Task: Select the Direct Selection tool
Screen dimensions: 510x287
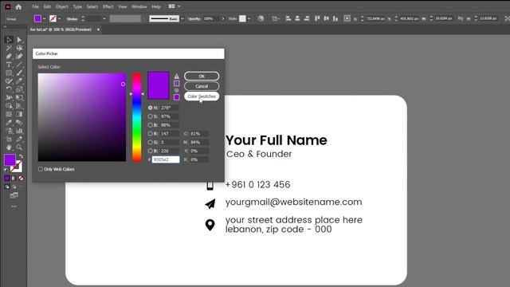Action: [x=19, y=40]
